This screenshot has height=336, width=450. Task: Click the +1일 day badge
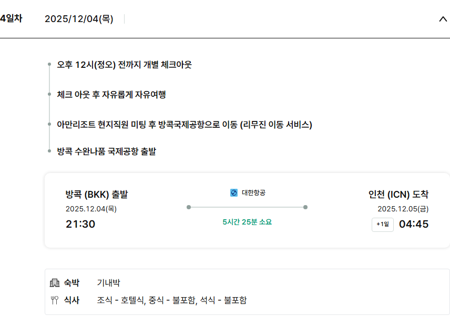pos(382,225)
